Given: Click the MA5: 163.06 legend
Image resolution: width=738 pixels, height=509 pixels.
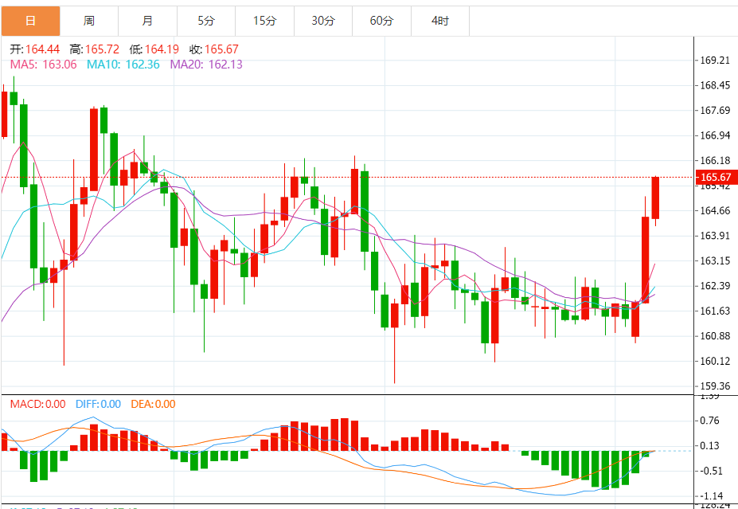Looking at the screenshot, I should [x=43, y=65].
